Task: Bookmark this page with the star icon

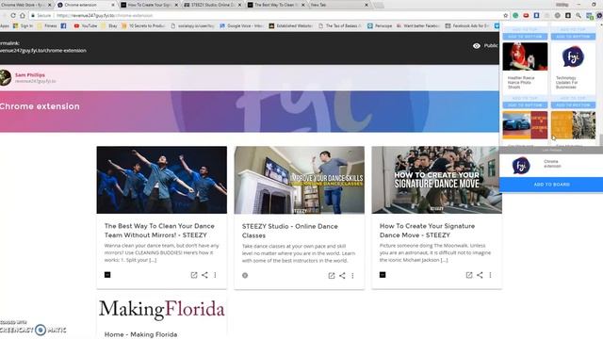Action: (x=505, y=15)
